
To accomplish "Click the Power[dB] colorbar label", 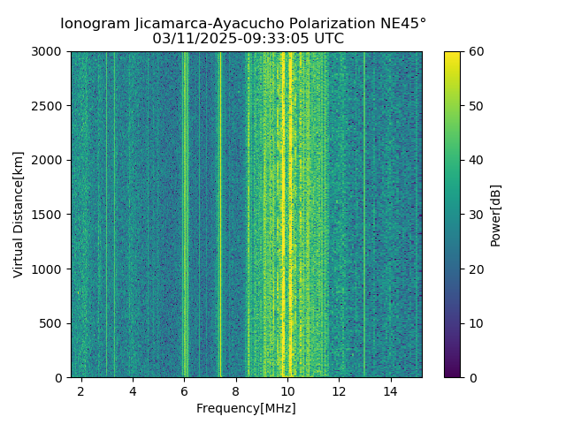I will (495, 216).
